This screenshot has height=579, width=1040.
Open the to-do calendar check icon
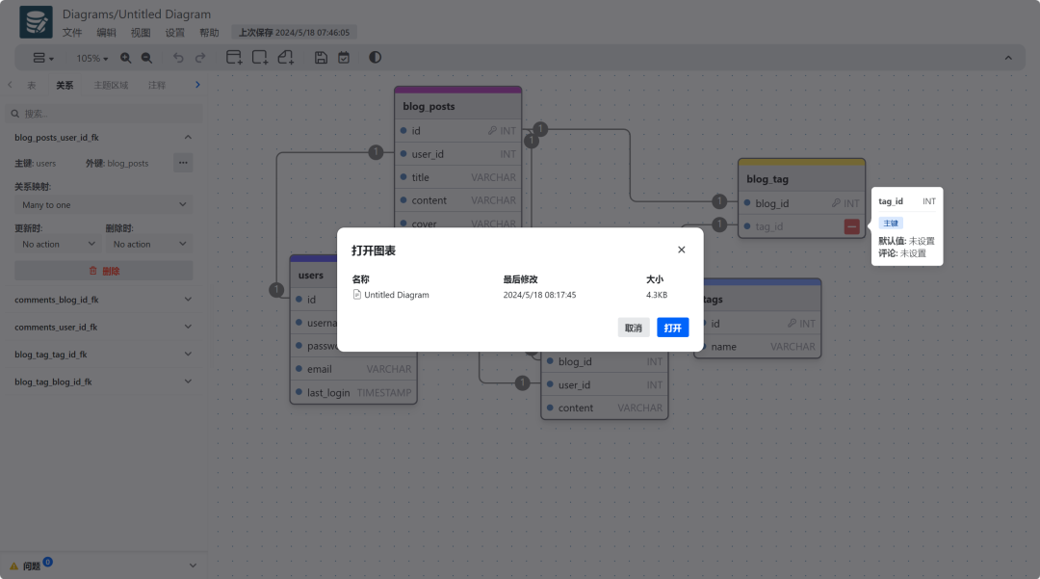[344, 58]
